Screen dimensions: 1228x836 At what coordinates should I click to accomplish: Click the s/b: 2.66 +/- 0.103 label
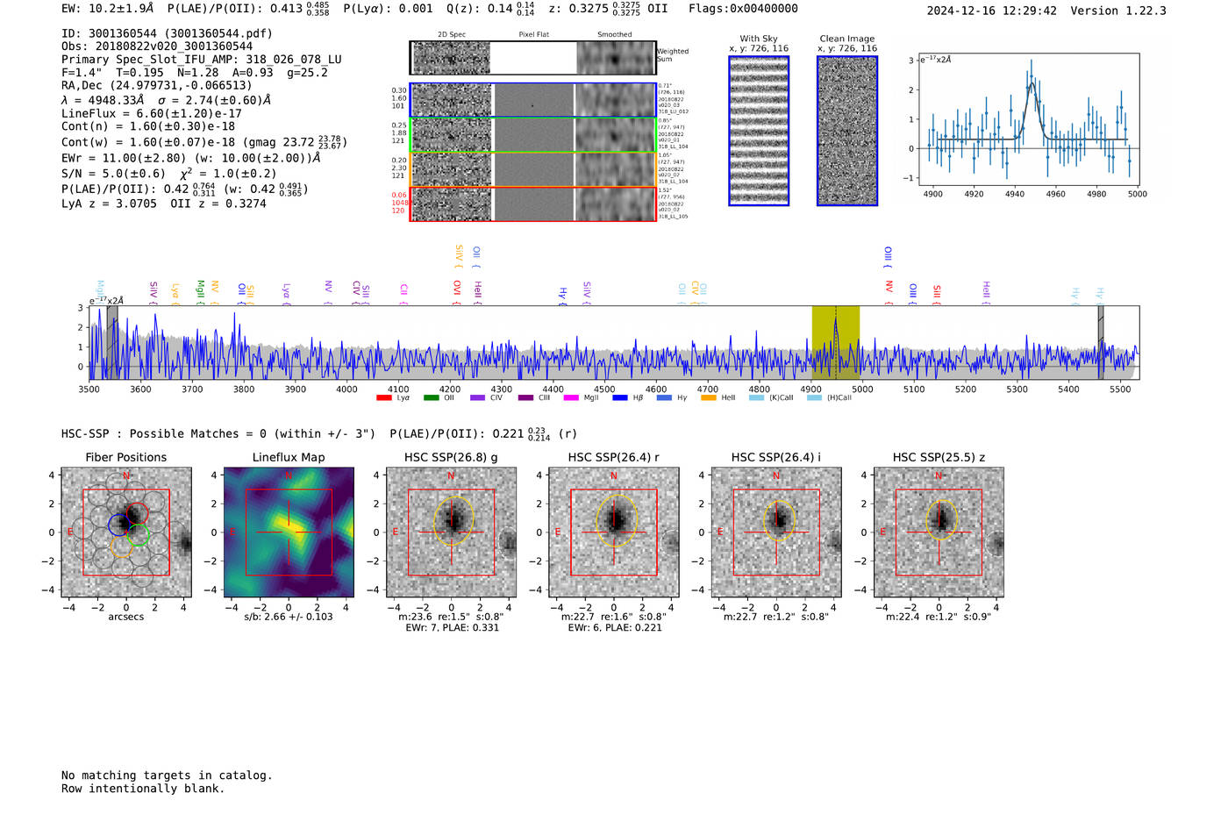pyautogui.click(x=289, y=617)
